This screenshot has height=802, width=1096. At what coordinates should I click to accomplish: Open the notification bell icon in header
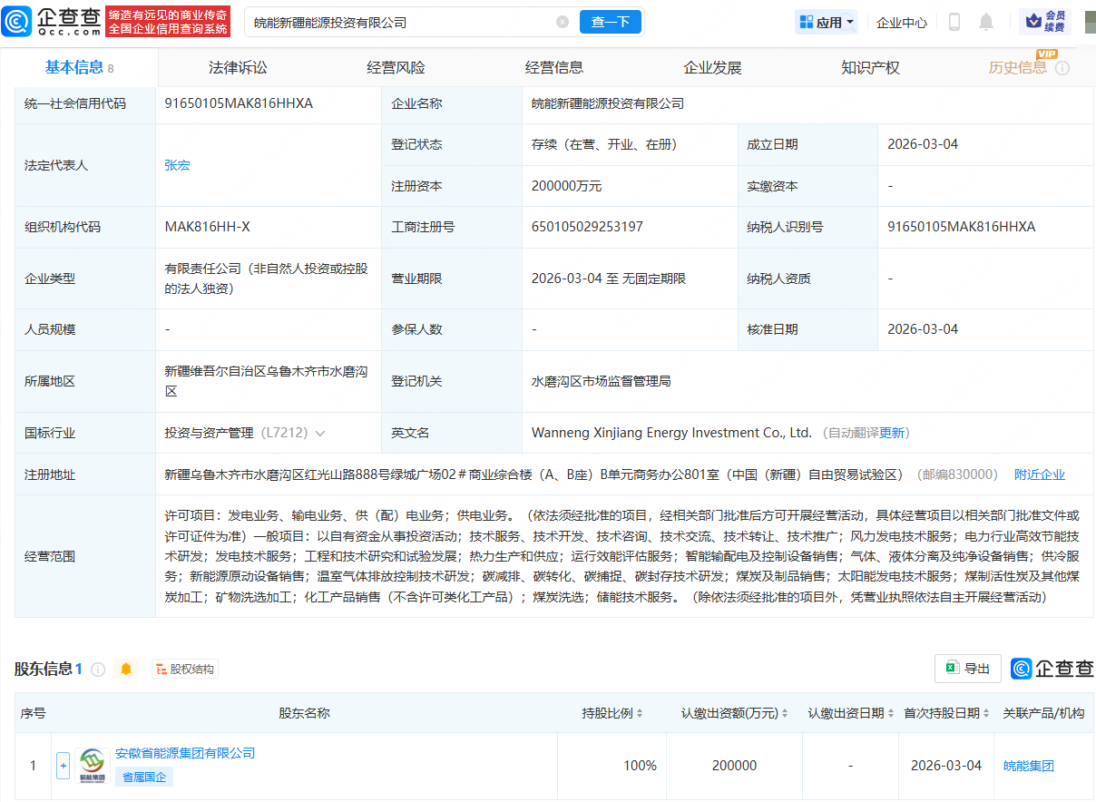pos(986,21)
